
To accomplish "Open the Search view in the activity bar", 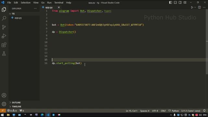I will click(x=4, y=18).
